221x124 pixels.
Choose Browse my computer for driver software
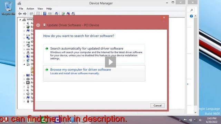(94, 73)
